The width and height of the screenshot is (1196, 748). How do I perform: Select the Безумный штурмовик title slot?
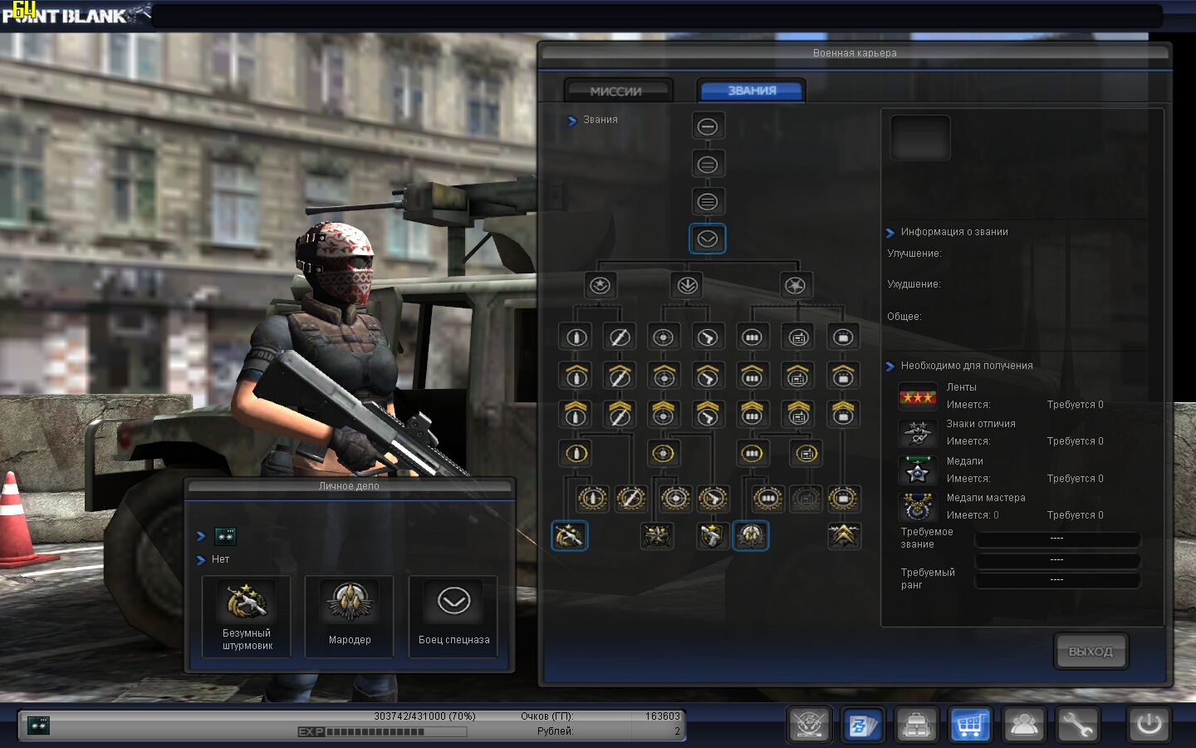click(247, 616)
